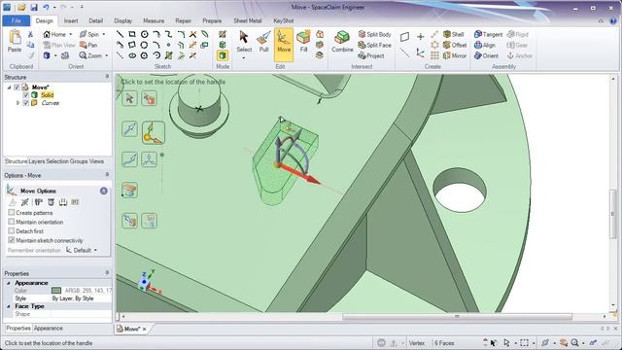Collapse the Move root node
Screen dimensions: 622x350
tap(9, 87)
